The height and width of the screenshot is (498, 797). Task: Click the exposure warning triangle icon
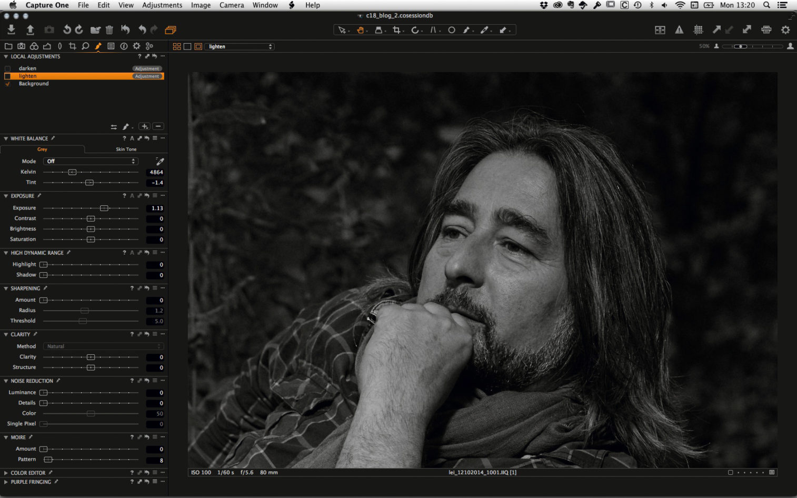click(679, 30)
